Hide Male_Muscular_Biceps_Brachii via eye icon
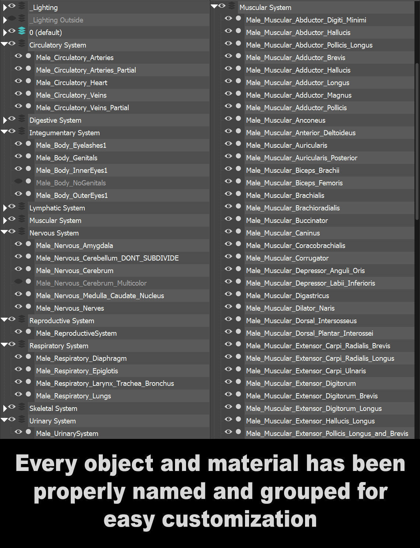420x548 pixels. (228, 169)
